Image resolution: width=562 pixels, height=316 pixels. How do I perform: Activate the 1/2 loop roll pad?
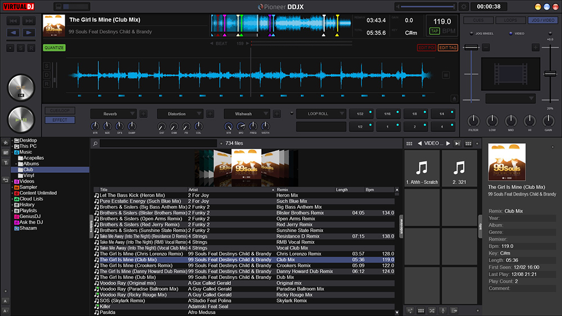(x=361, y=127)
